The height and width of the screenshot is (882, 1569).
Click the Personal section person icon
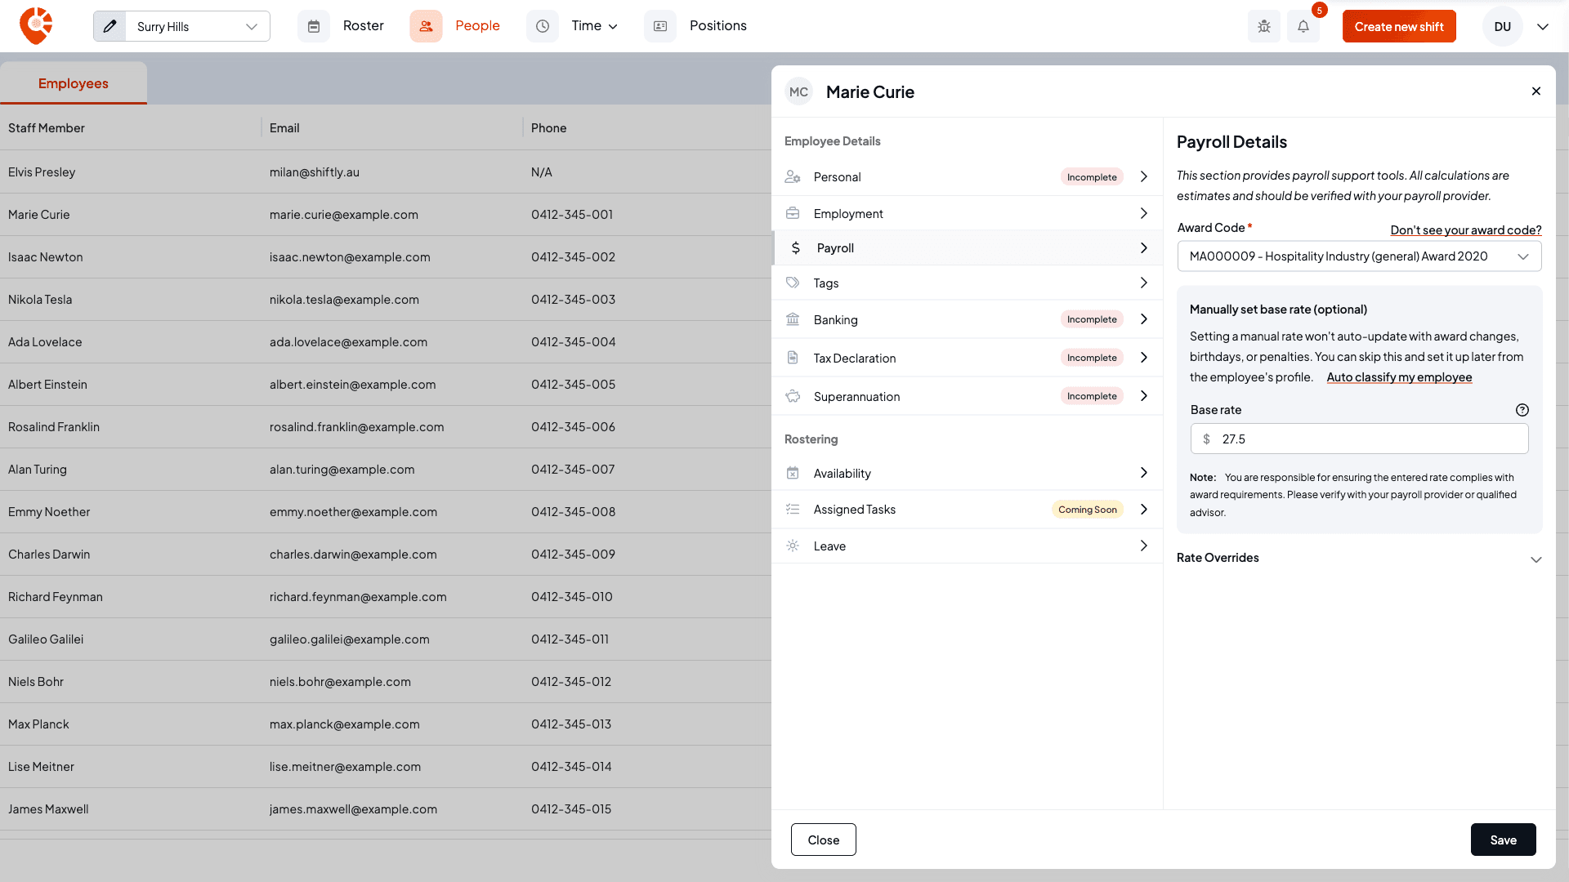coord(793,176)
